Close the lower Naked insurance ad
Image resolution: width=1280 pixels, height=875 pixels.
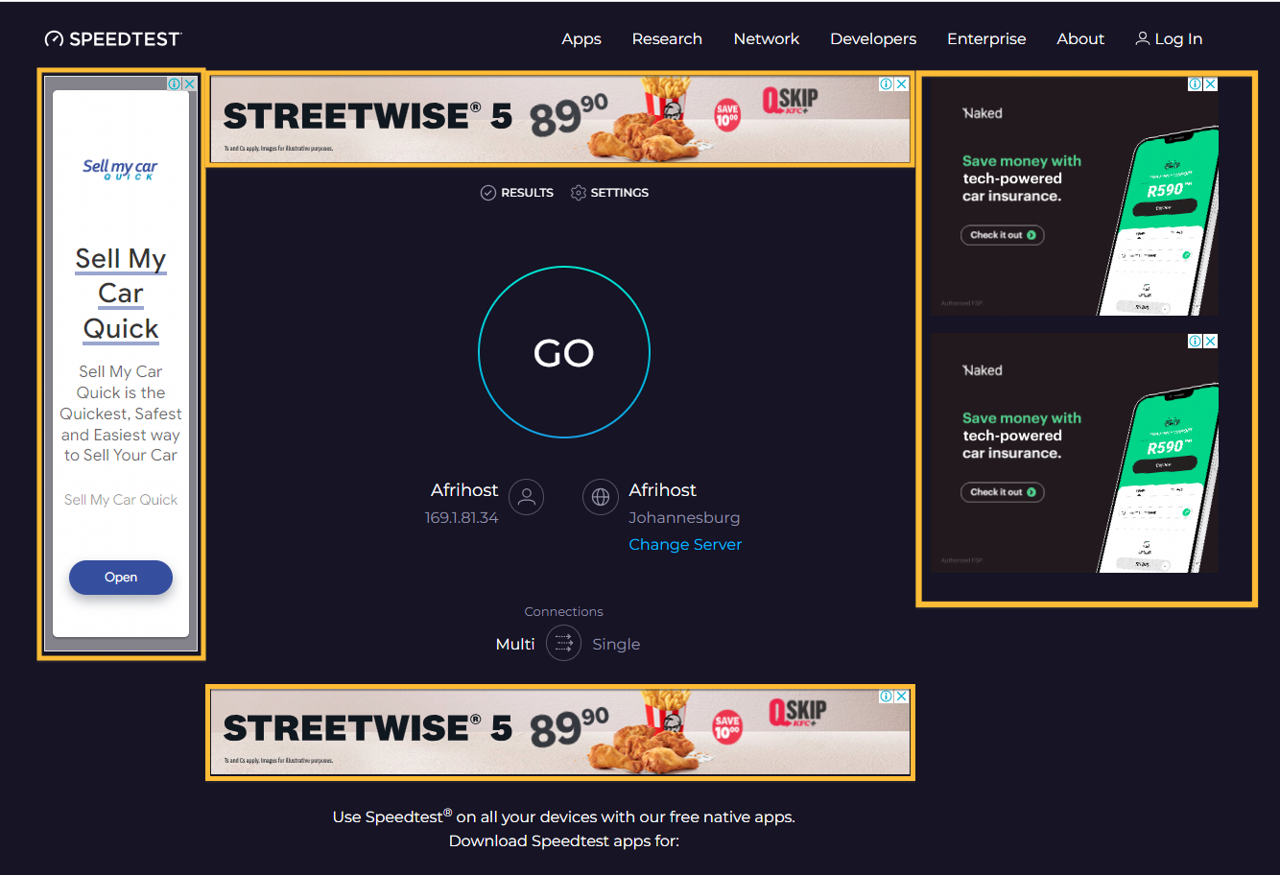pos(1211,341)
